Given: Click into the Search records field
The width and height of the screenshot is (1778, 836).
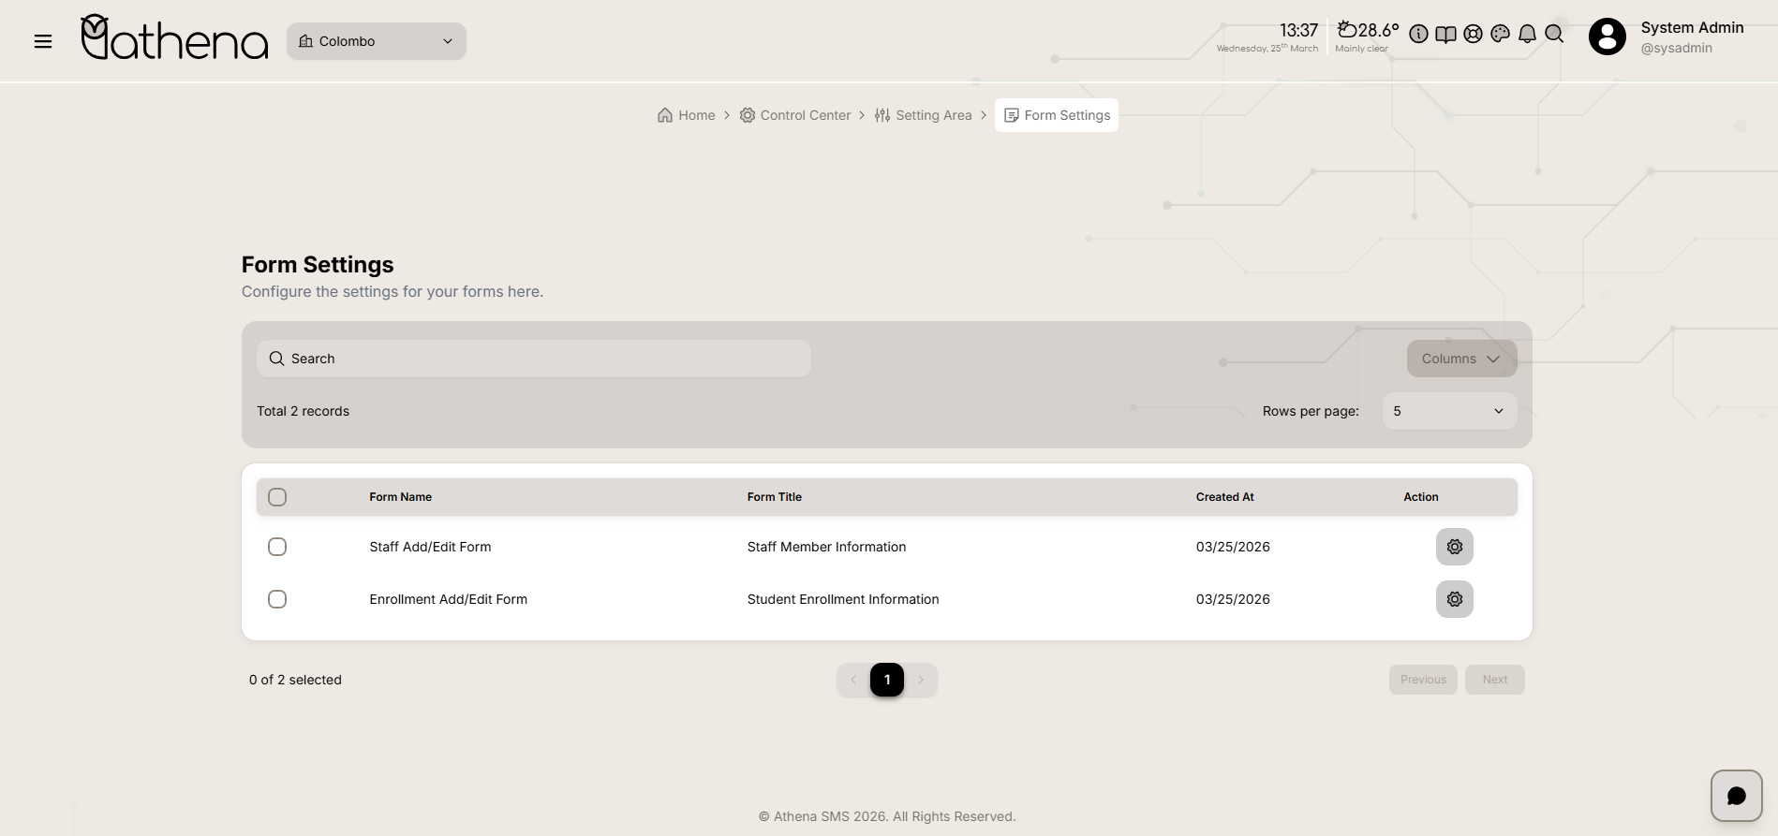Looking at the screenshot, I should [534, 359].
